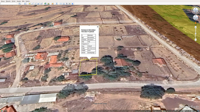Select the Add Path tool
200x112 pixels.
click(x=35, y=4)
